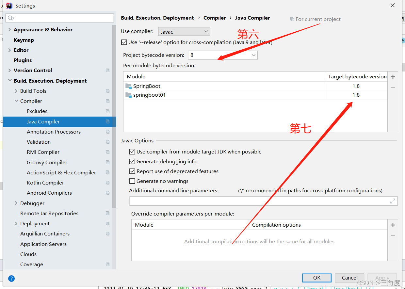405x289 pixels.
Task: Uncheck Report use of deprecated features
Action: pos(132,171)
